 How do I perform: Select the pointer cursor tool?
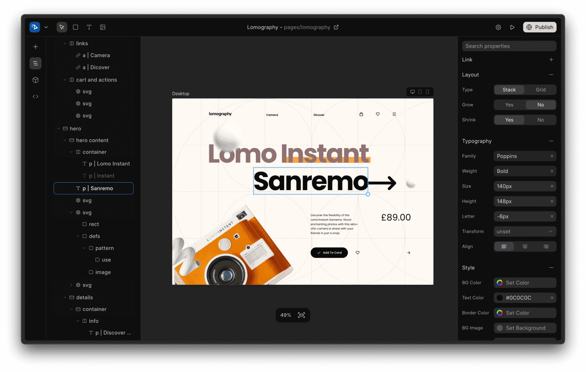click(x=62, y=27)
